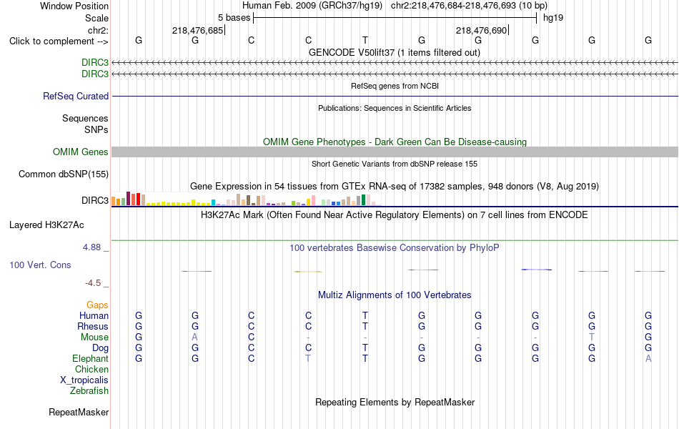
Task: Click the Dog alignment row label
Action: [x=100, y=348]
